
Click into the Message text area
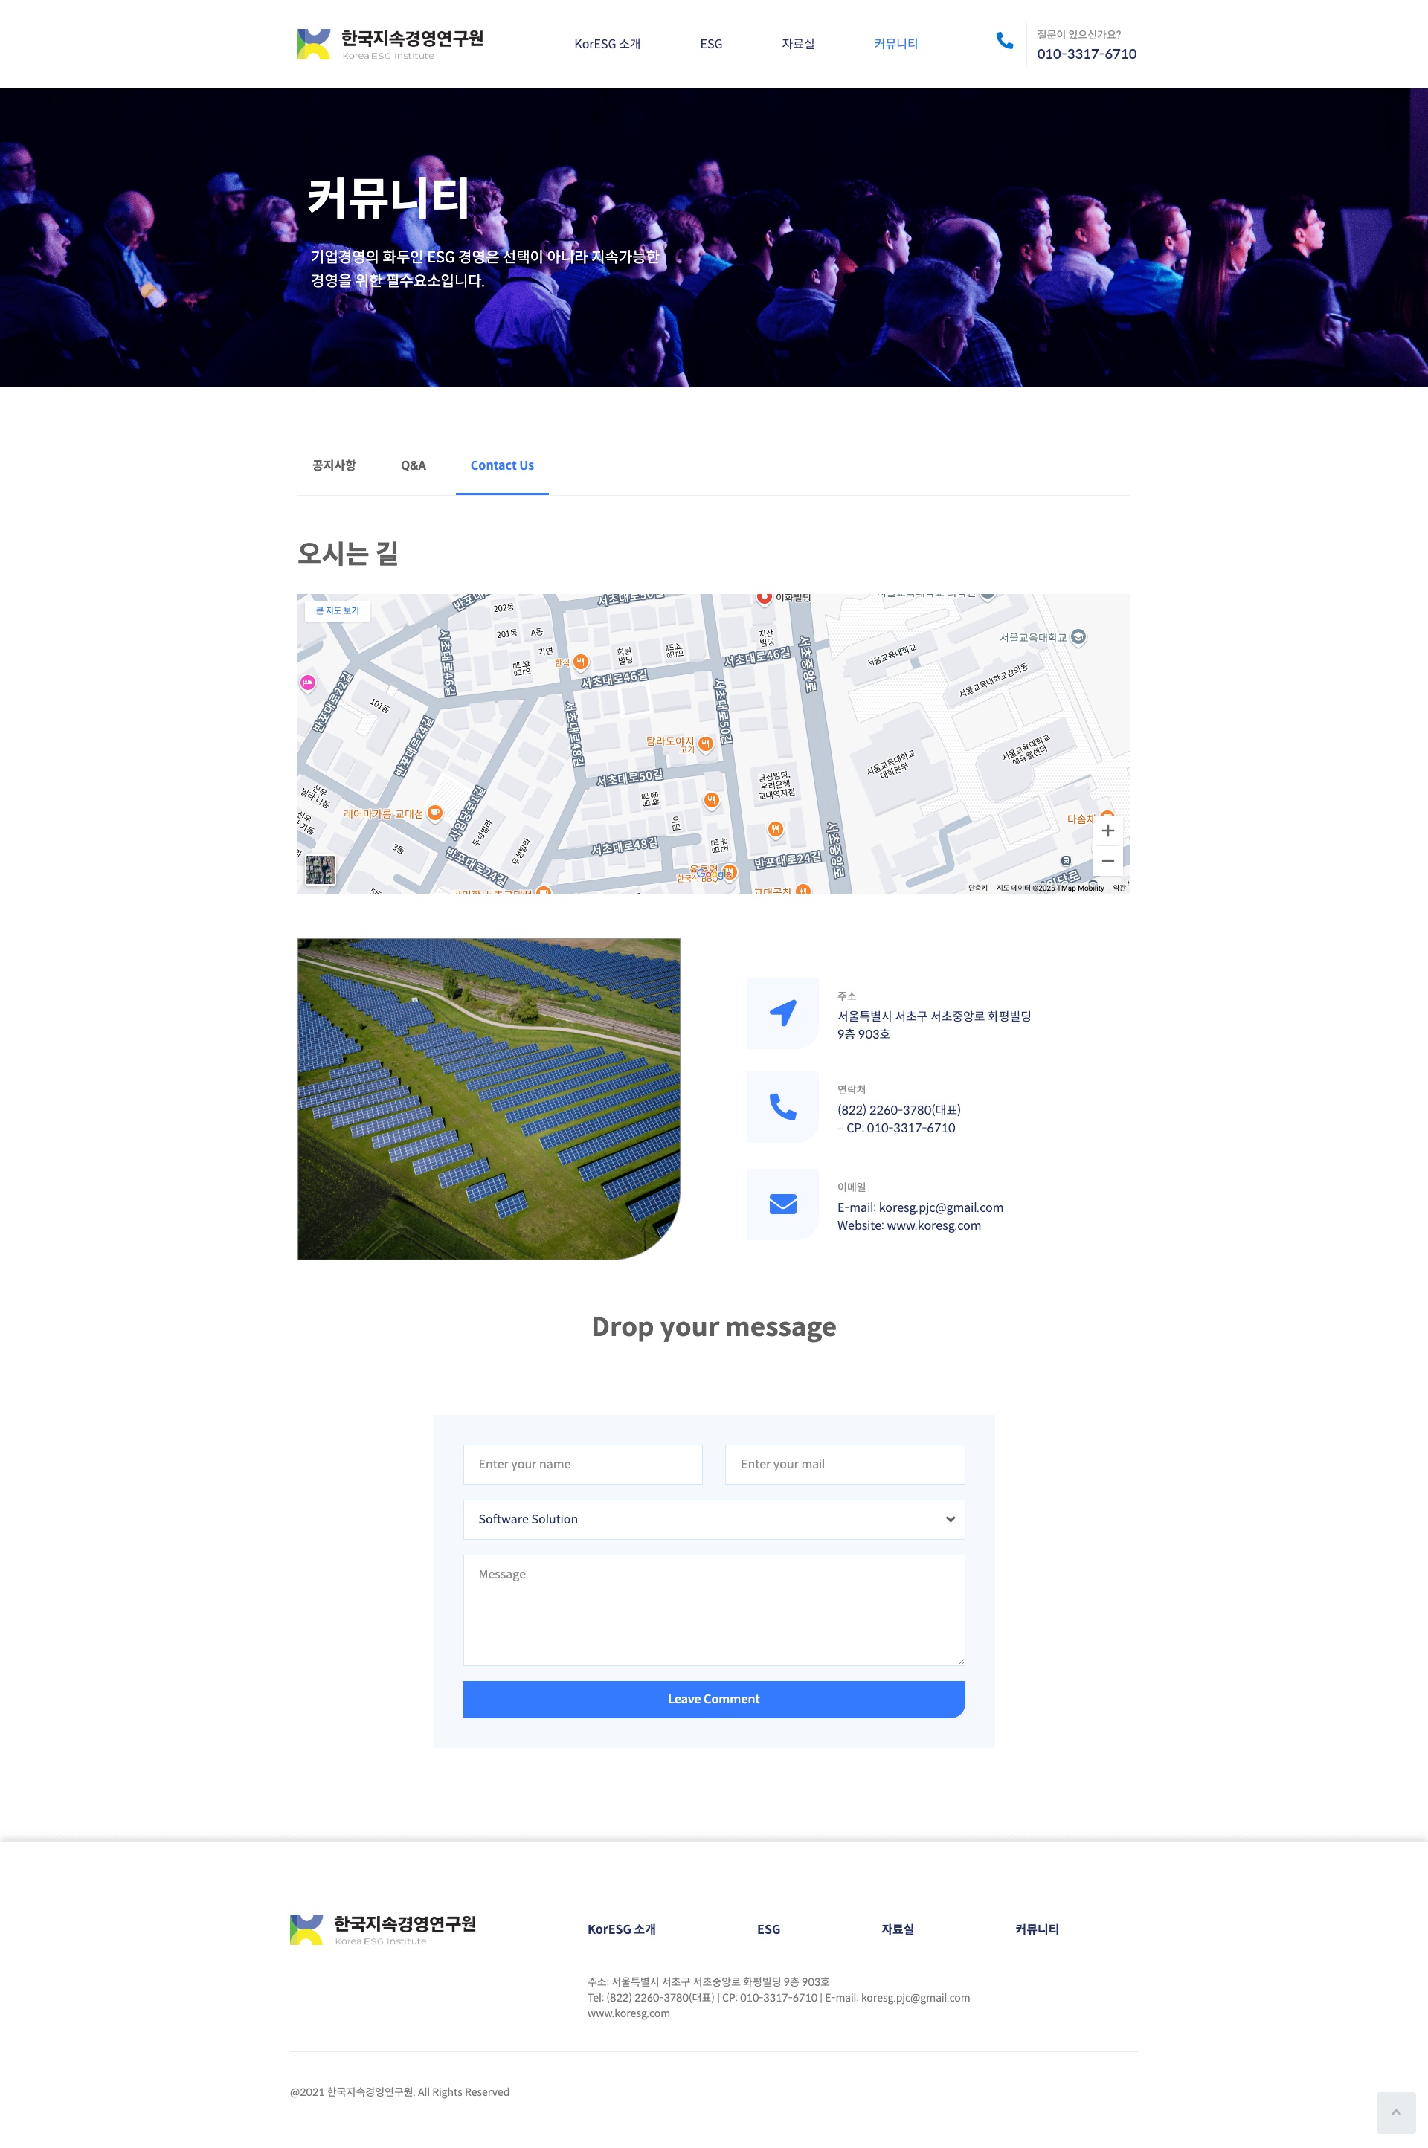[x=713, y=1609]
